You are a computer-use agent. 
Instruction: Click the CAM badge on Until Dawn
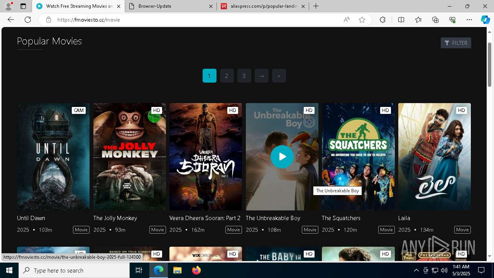tap(79, 110)
